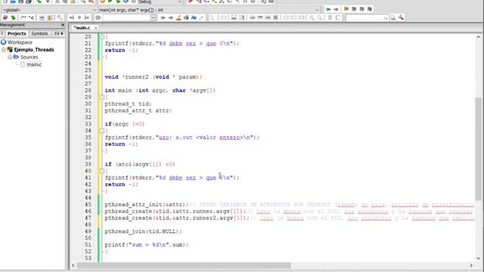This screenshot has height=272, width=484.
Task: Open the wrench options icon at toolbar end
Action: (x=401, y=17)
